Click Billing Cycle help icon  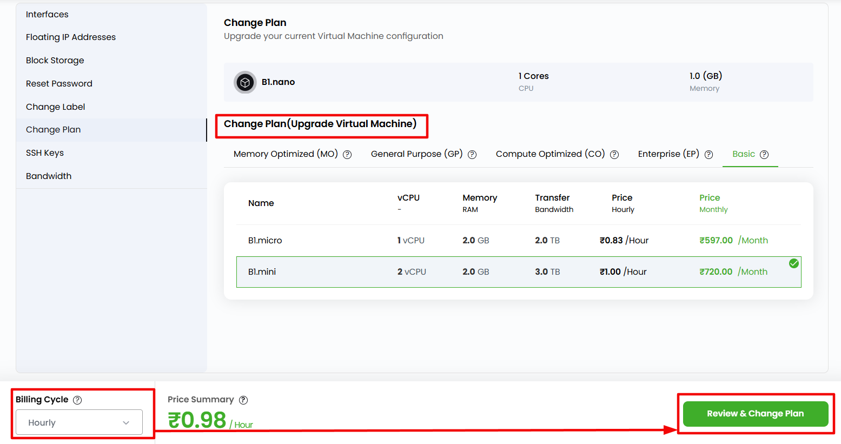[77, 400]
